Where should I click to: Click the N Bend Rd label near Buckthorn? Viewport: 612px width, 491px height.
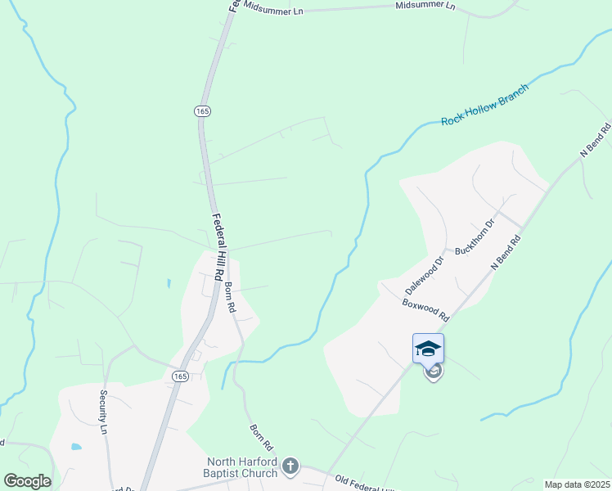click(506, 252)
